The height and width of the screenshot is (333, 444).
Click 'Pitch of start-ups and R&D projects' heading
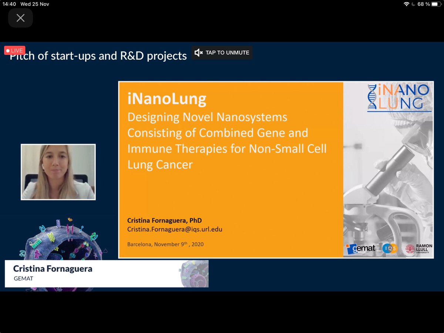click(98, 56)
